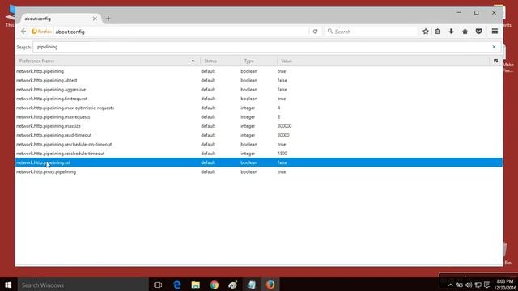Screen dimensions: 518x291
Task: Click value 300000 for maxsize
Action: [x=284, y=126]
